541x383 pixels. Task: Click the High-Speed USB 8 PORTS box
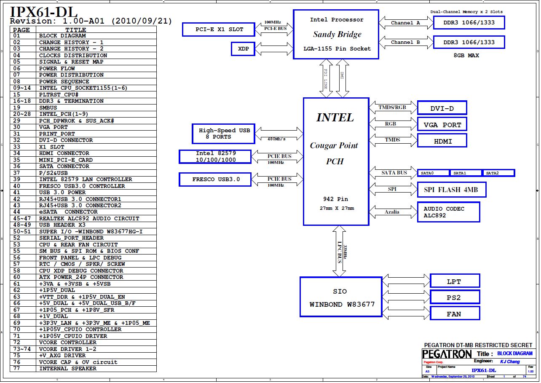[224, 134]
